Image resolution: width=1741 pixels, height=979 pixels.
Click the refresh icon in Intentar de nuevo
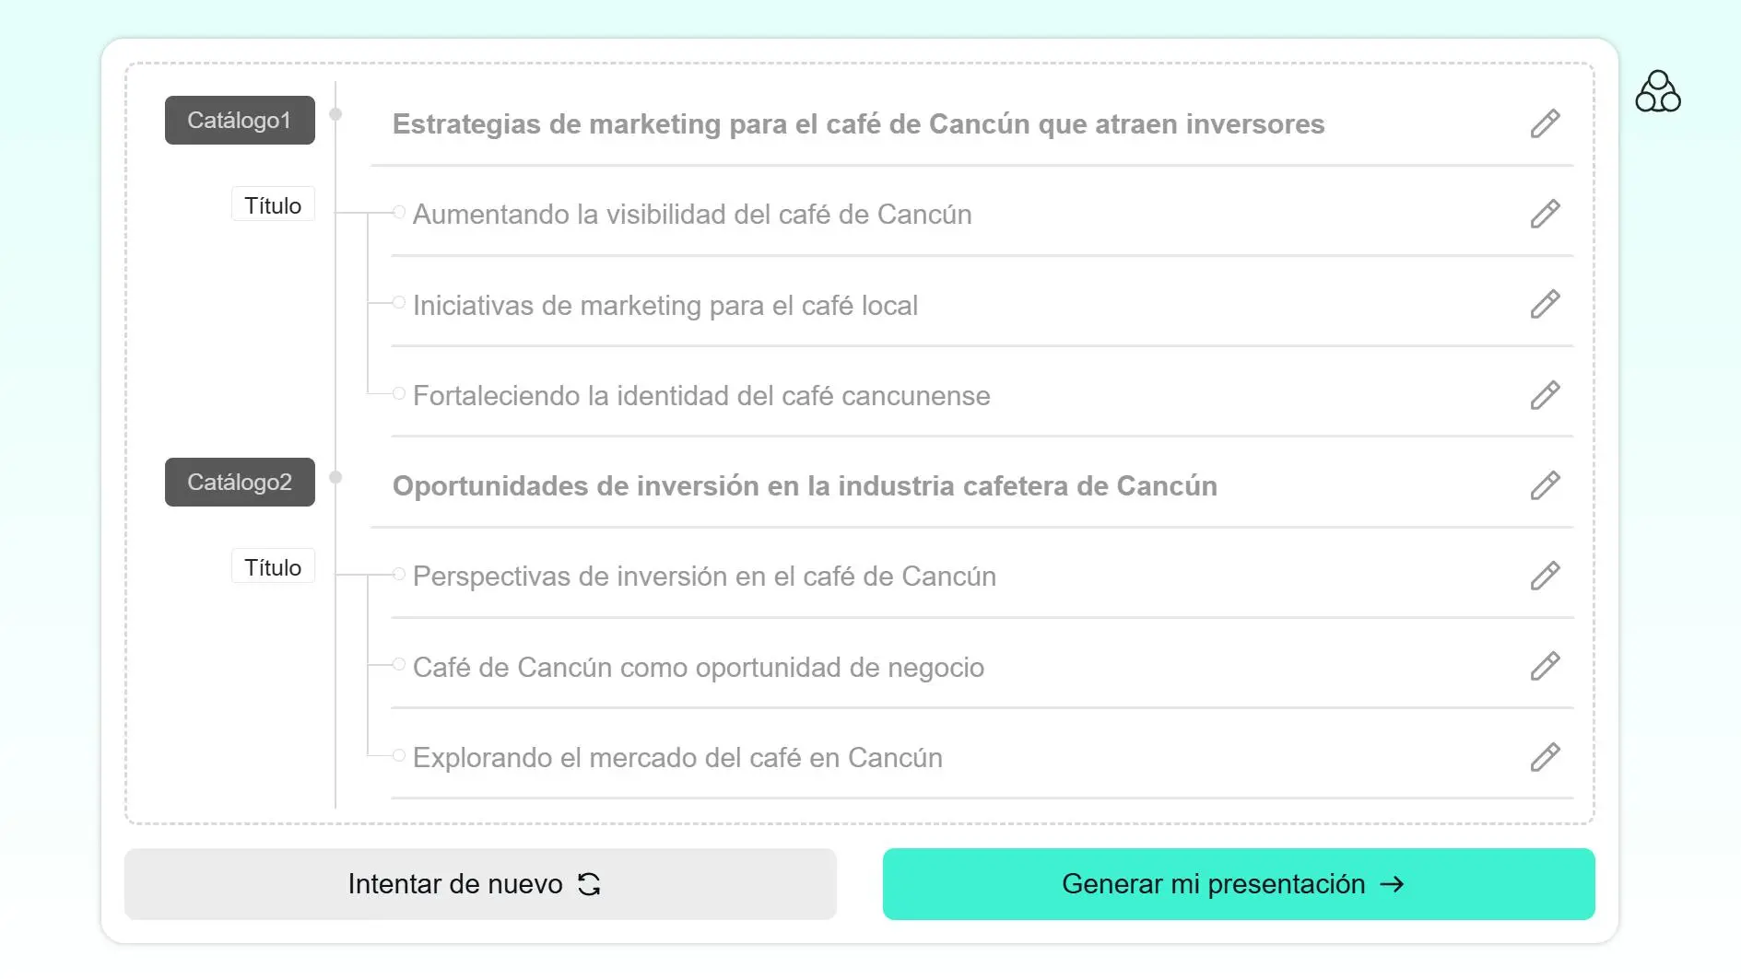589,884
